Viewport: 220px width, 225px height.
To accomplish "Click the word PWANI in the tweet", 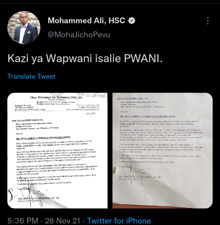I will (143, 58).
